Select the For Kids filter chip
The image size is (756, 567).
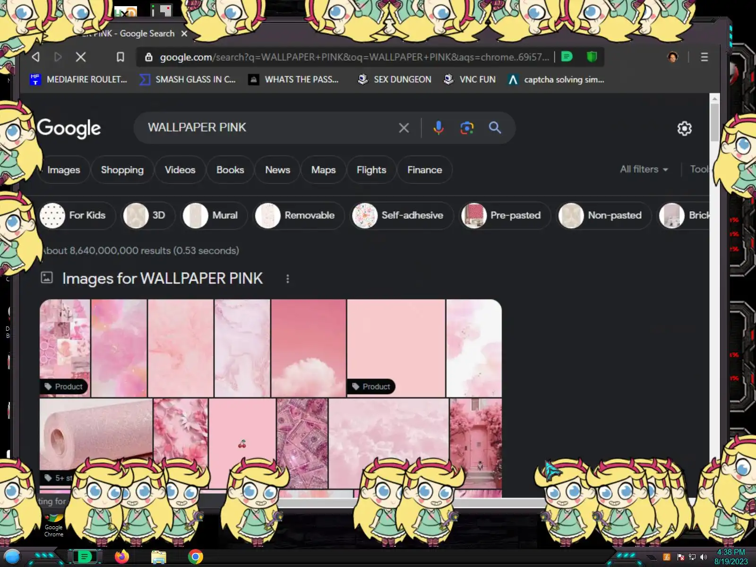[x=77, y=215]
